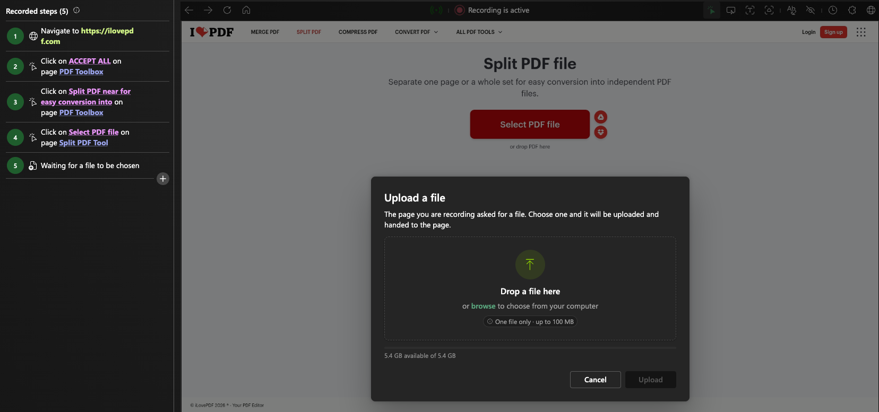Click the cursor icon in step 3

point(33,102)
